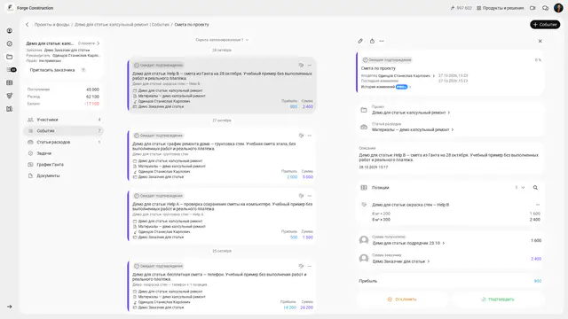This screenshot has width=568, height=319.
Task: Click Подтвердить to confirm the estimate
Action: tap(498, 300)
